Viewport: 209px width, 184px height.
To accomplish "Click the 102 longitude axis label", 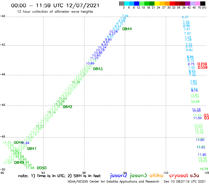I will point(166,173).
